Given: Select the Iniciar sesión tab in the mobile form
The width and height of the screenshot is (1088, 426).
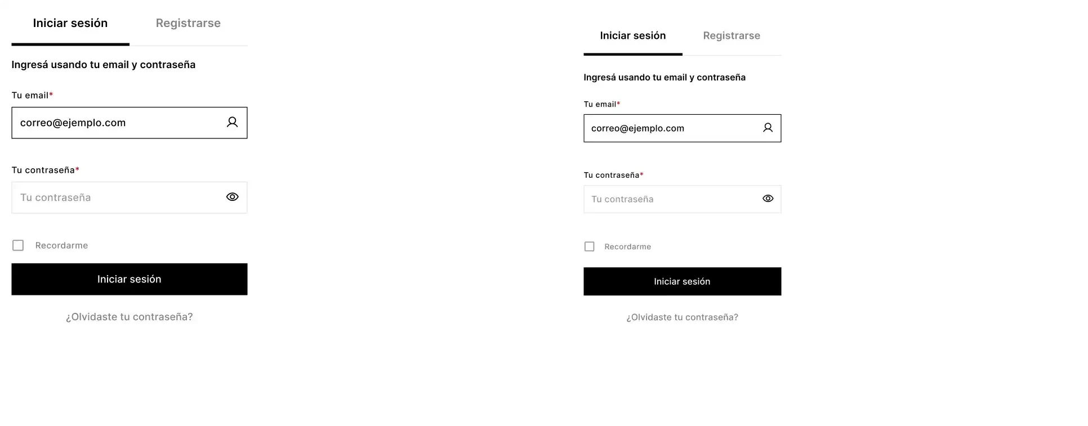Looking at the screenshot, I should pyautogui.click(x=70, y=23).
